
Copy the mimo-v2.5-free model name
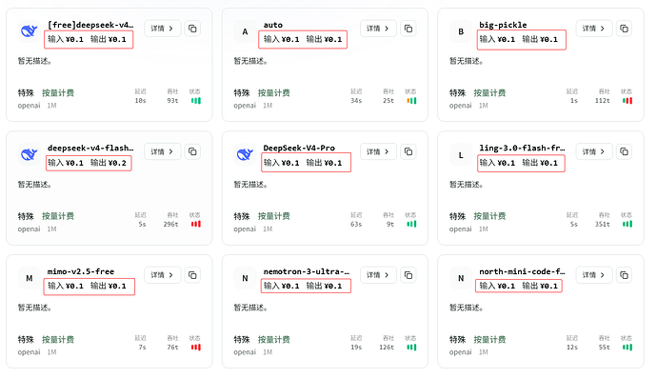tap(192, 275)
